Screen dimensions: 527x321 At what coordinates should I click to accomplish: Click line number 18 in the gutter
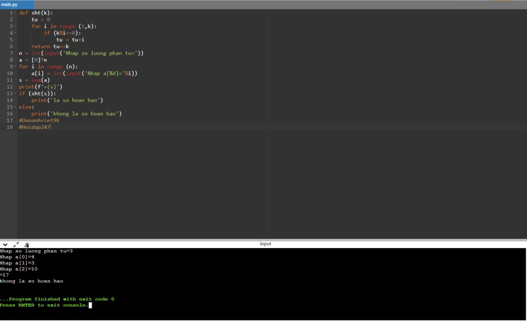10,127
